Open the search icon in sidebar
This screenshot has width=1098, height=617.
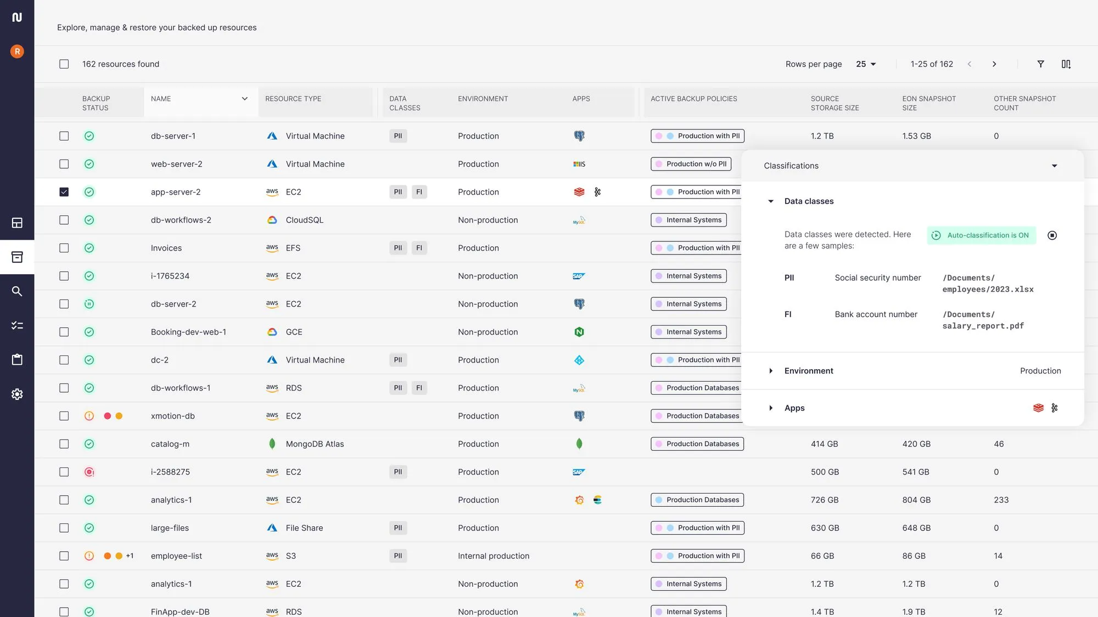(x=17, y=291)
